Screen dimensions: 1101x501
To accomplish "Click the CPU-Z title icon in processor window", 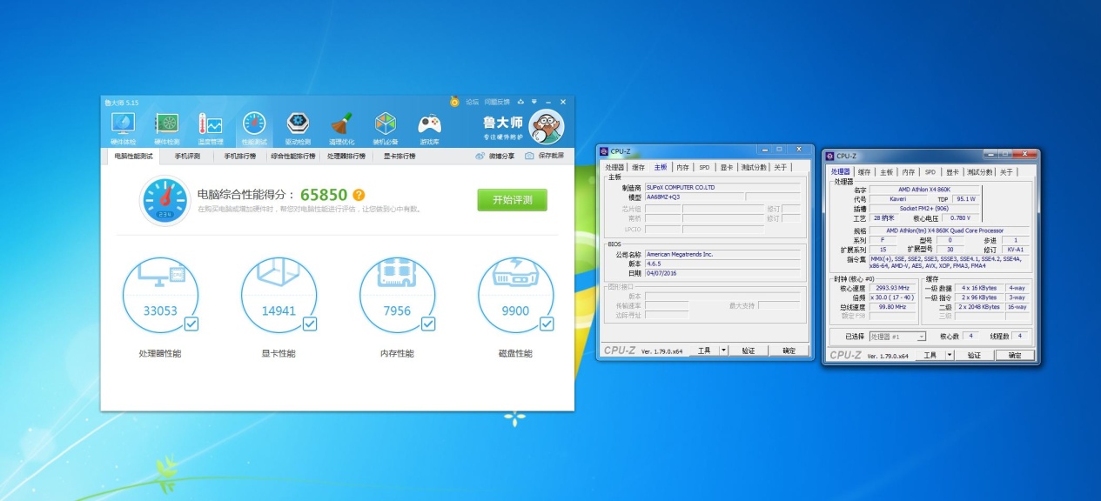I will [x=830, y=157].
